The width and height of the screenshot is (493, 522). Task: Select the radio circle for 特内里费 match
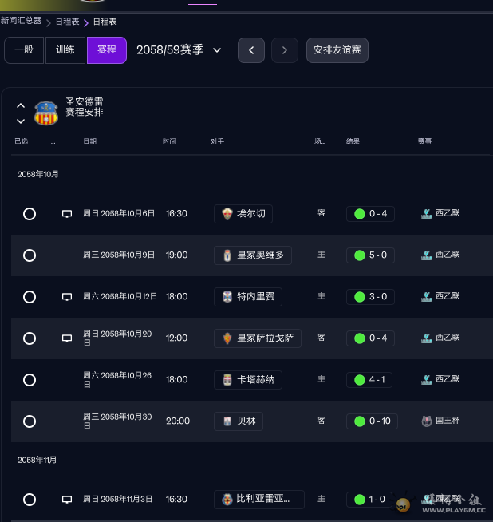coord(30,297)
